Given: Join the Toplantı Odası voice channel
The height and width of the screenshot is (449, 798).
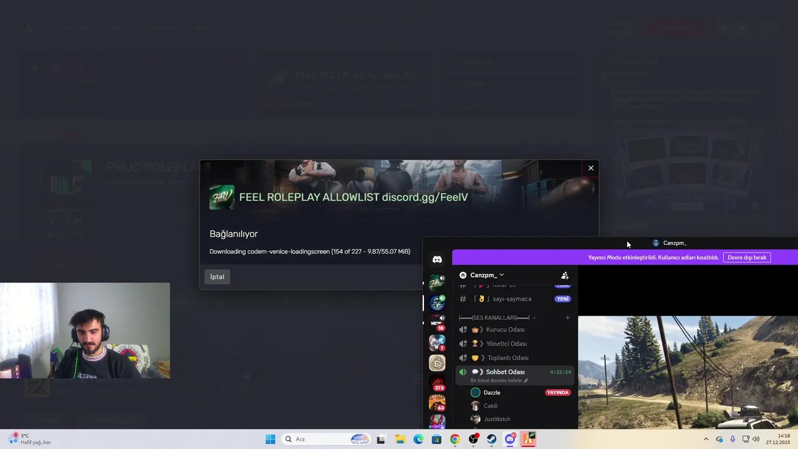Looking at the screenshot, I should 514,358.
